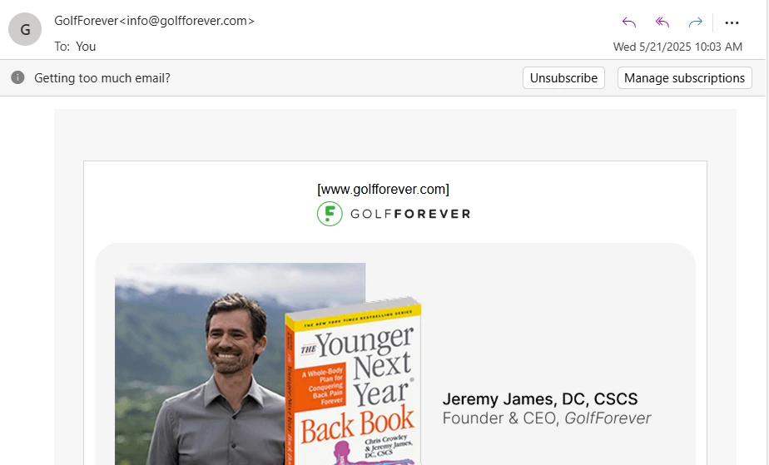The height and width of the screenshot is (465, 769).
Task: Click the info icon beside Getting too much email
Action: click(x=17, y=77)
